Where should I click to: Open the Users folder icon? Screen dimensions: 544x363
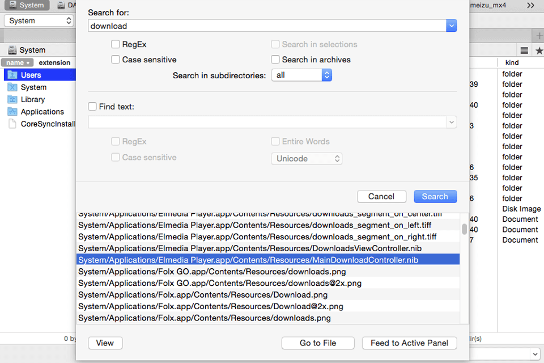(x=12, y=75)
